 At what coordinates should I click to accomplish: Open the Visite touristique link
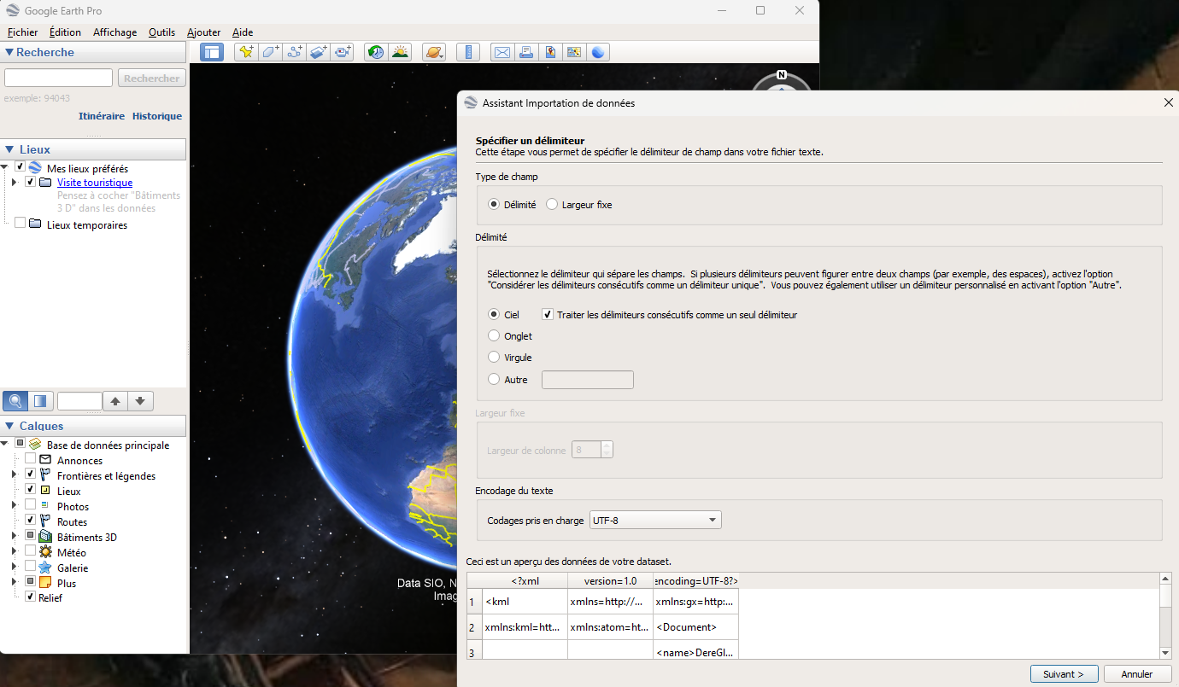tap(95, 183)
